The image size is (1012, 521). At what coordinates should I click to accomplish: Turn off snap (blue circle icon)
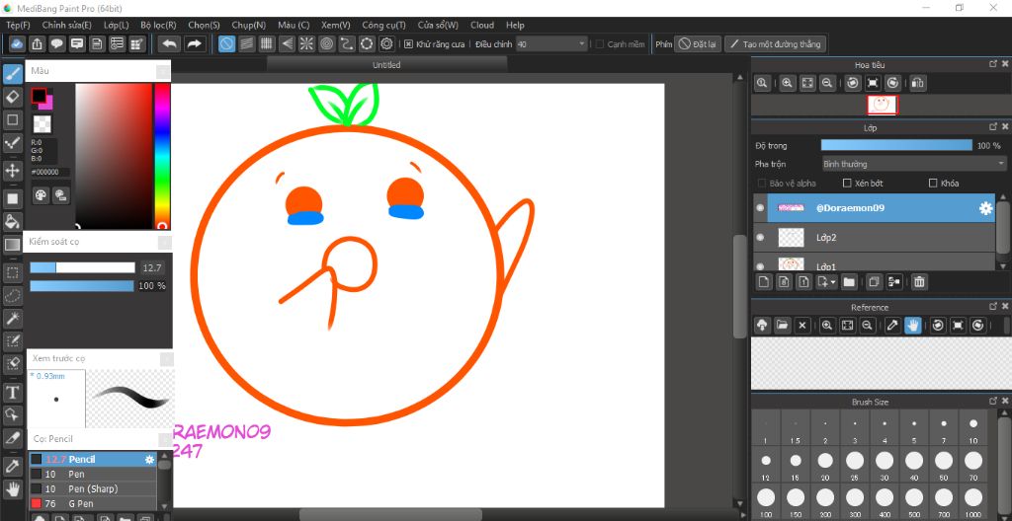pos(226,43)
